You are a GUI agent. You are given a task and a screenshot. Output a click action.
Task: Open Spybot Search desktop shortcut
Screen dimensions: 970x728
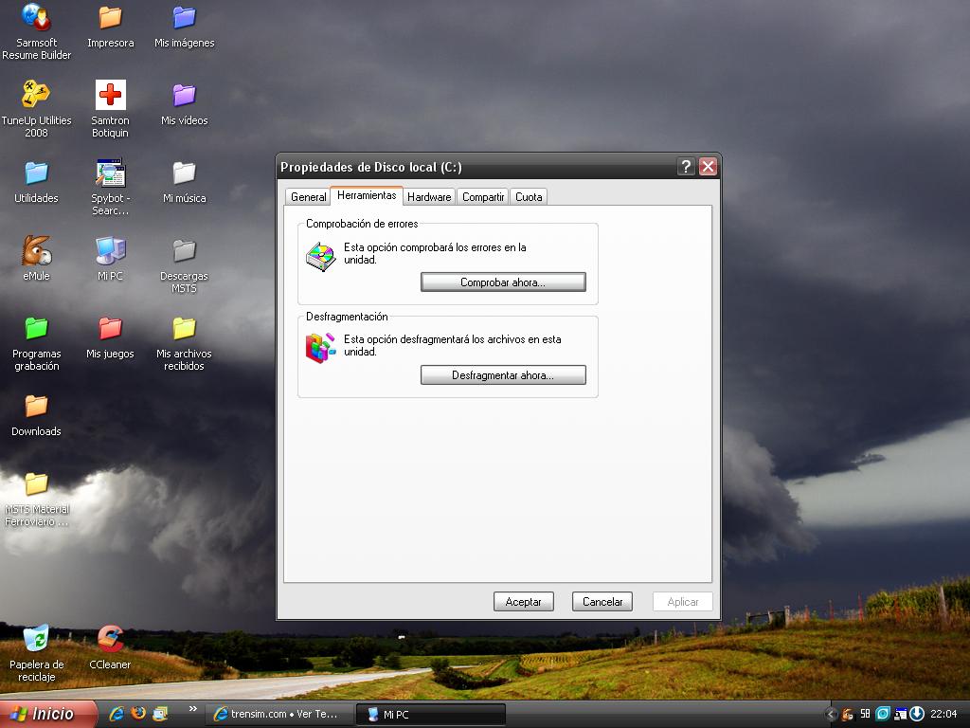click(x=110, y=173)
